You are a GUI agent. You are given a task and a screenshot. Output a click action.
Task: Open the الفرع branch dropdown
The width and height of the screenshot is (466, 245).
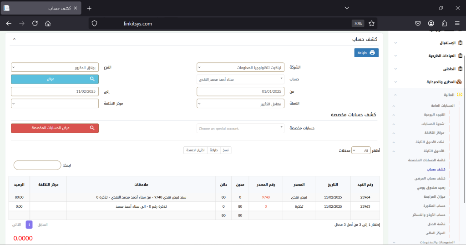[55, 67]
